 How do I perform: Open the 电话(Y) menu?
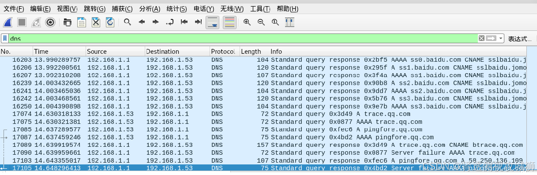point(204,9)
